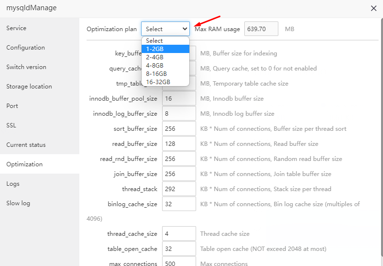Screen dimensions: 383x266
Task: Click the thread_stack input field
Action: point(179,189)
